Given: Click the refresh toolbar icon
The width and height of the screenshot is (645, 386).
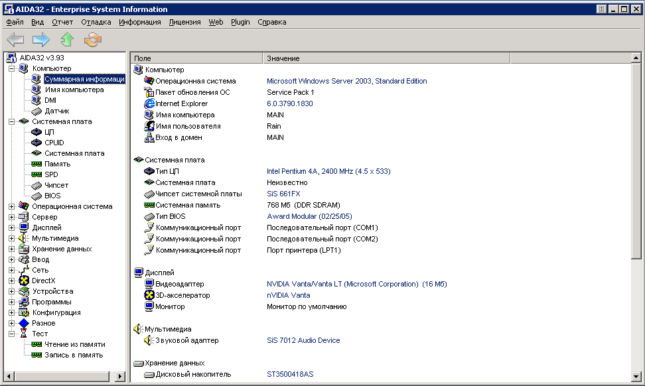Looking at the screenshot, I should pos(92,40).
